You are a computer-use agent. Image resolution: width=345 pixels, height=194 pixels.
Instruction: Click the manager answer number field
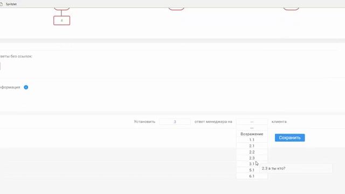(175, 122)
